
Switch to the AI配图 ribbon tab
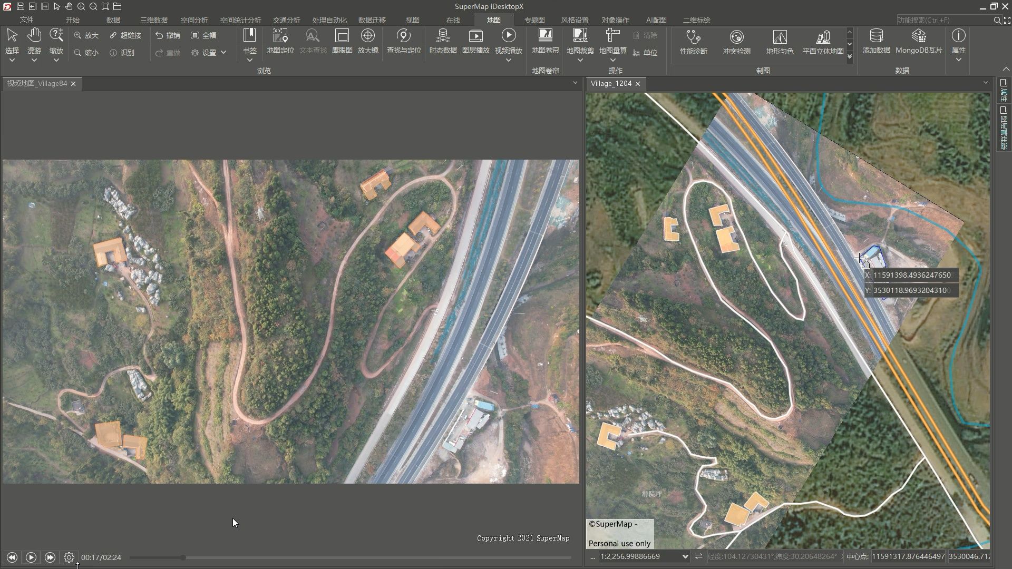tap(656, 20)
